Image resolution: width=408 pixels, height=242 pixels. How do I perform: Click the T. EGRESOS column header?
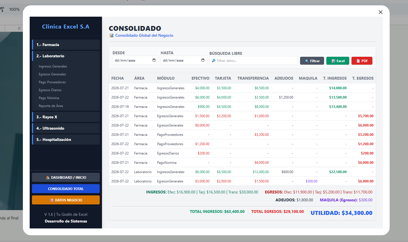point(363,78)
